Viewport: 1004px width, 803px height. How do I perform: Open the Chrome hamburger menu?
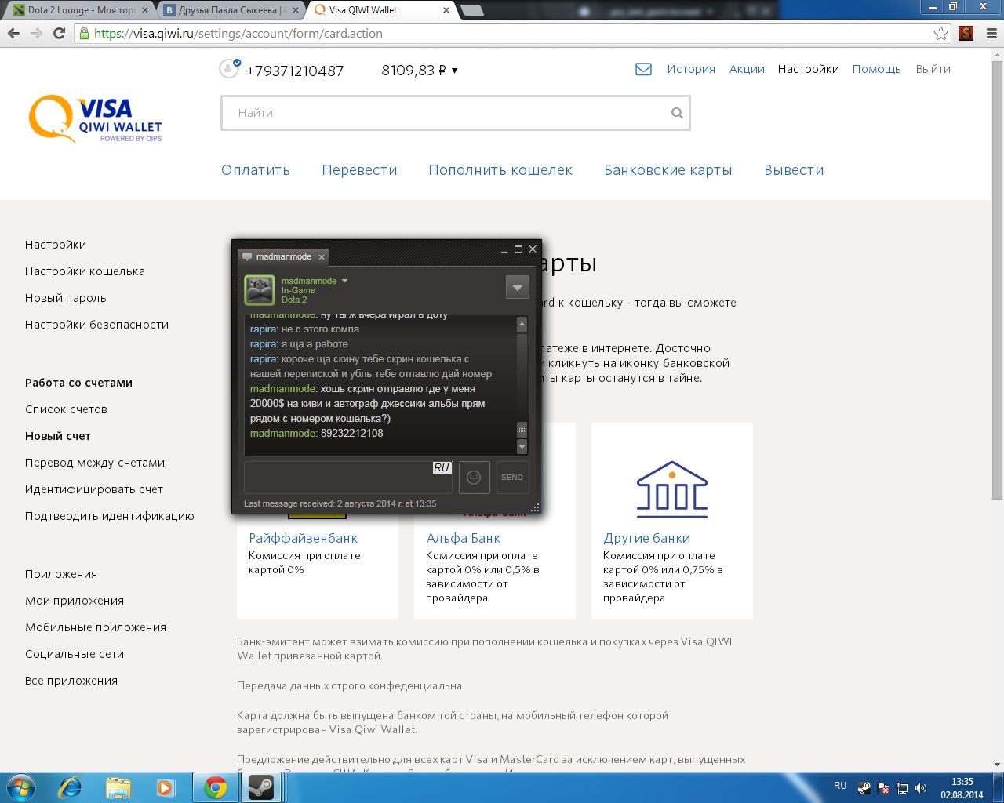pyautogui.click(x=991, y=33)
